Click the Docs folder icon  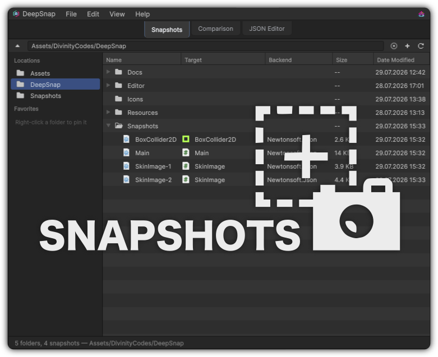point(118,72)
